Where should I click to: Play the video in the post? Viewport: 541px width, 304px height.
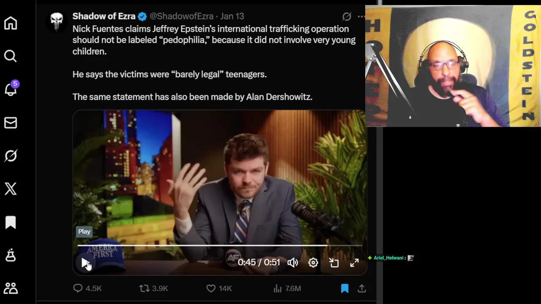click(85, 263)
